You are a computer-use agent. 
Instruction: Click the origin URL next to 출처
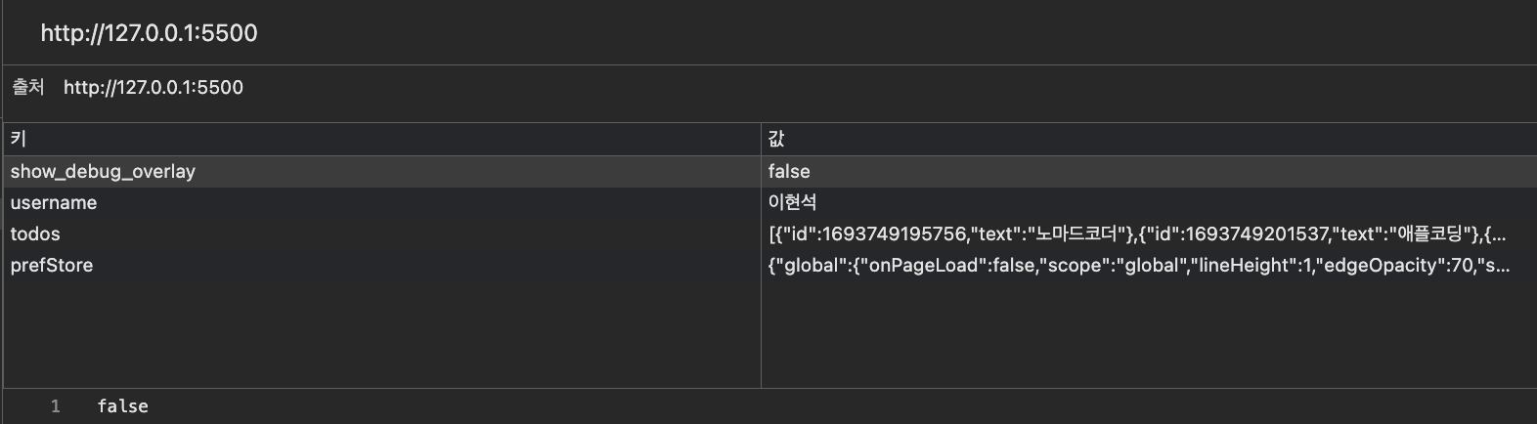point(154,87)
